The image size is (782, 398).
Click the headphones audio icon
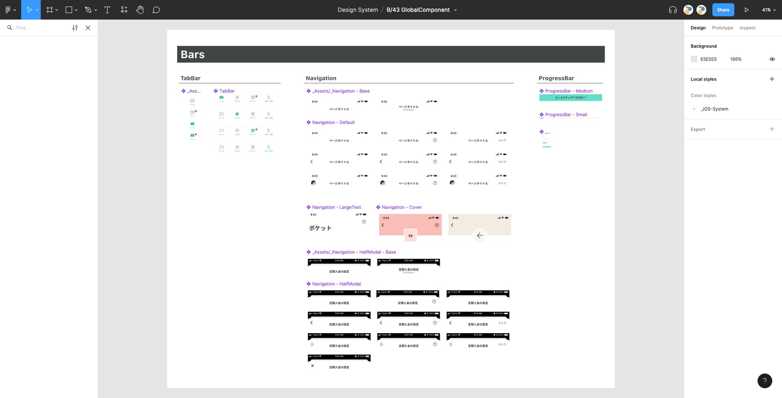tap(672, 10)
